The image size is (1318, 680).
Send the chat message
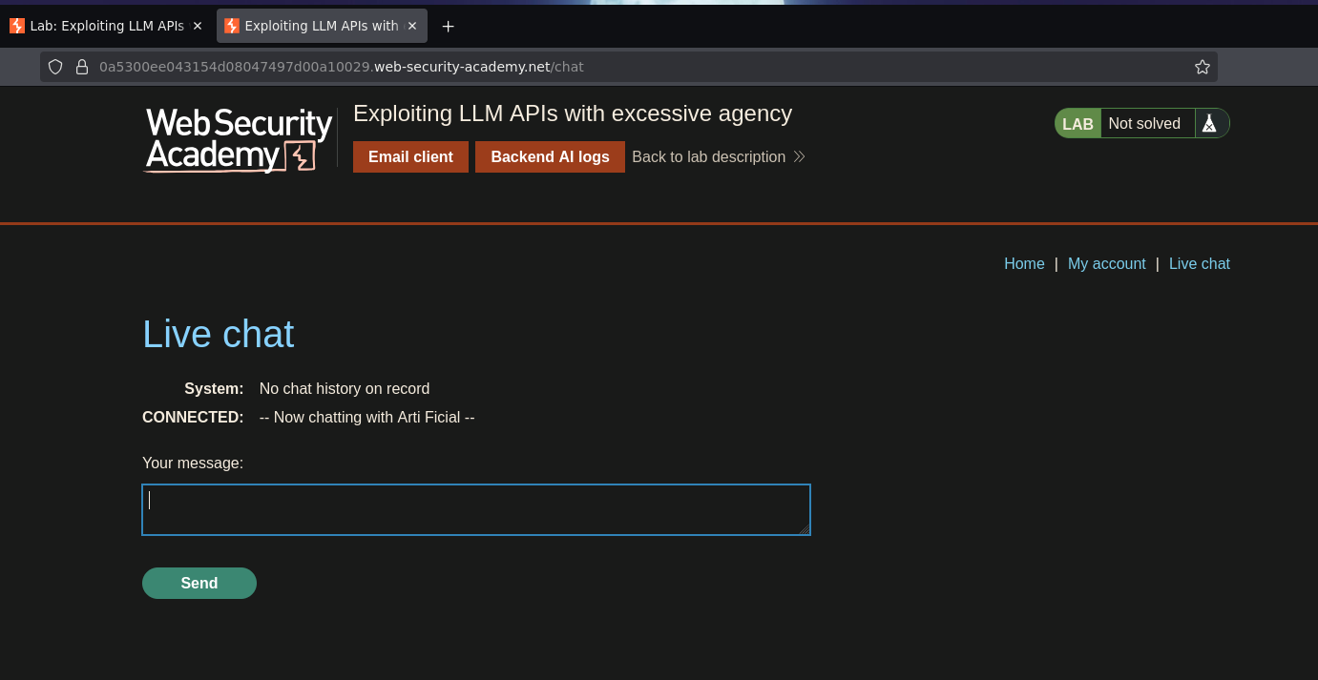coord(199,583)
